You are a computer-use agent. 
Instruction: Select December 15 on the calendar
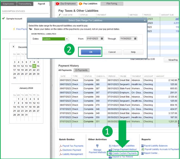click(34, 66)
